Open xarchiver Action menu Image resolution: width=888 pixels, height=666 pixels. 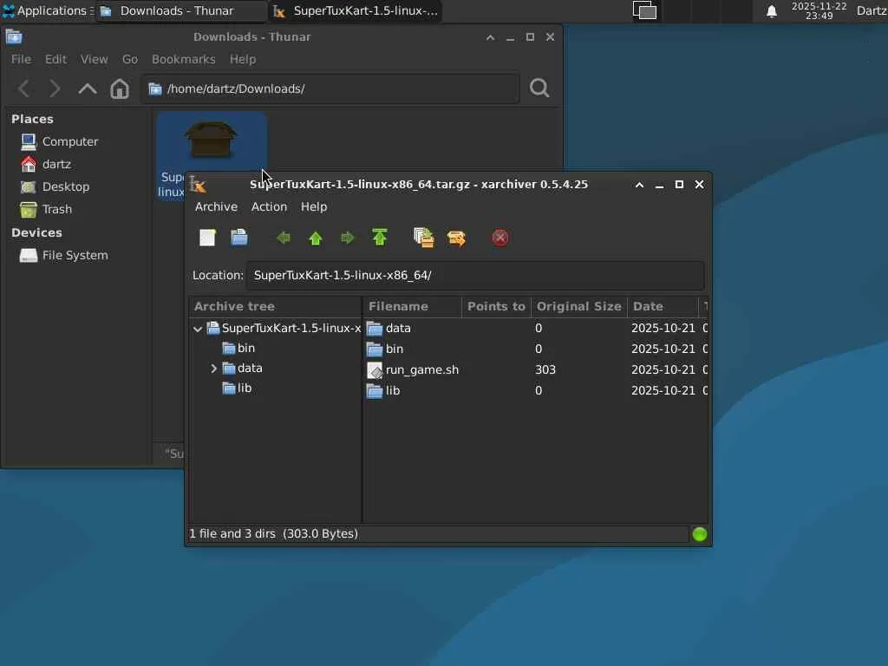coord(269,206)
